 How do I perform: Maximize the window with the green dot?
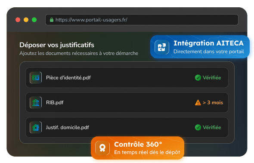click(34, 20)
